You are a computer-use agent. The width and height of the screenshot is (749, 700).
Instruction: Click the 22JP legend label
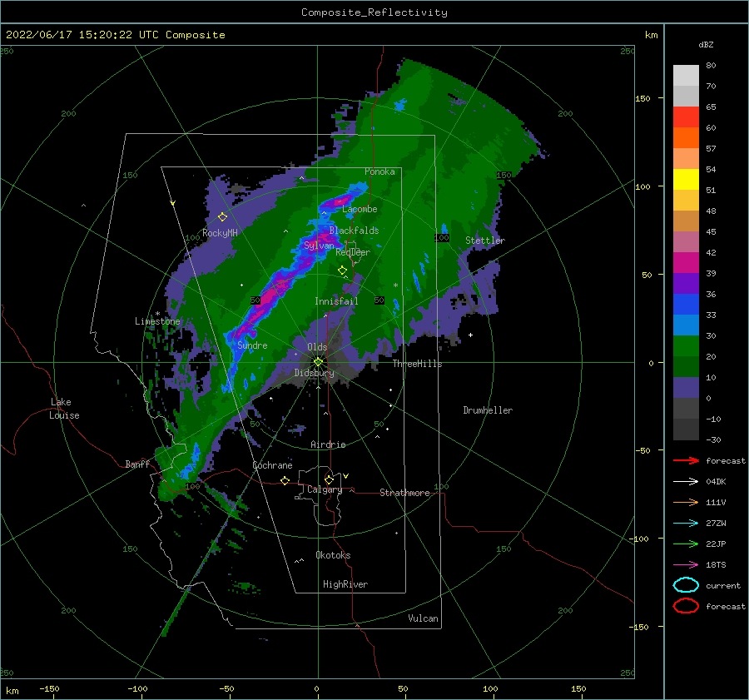pos(716,544)
